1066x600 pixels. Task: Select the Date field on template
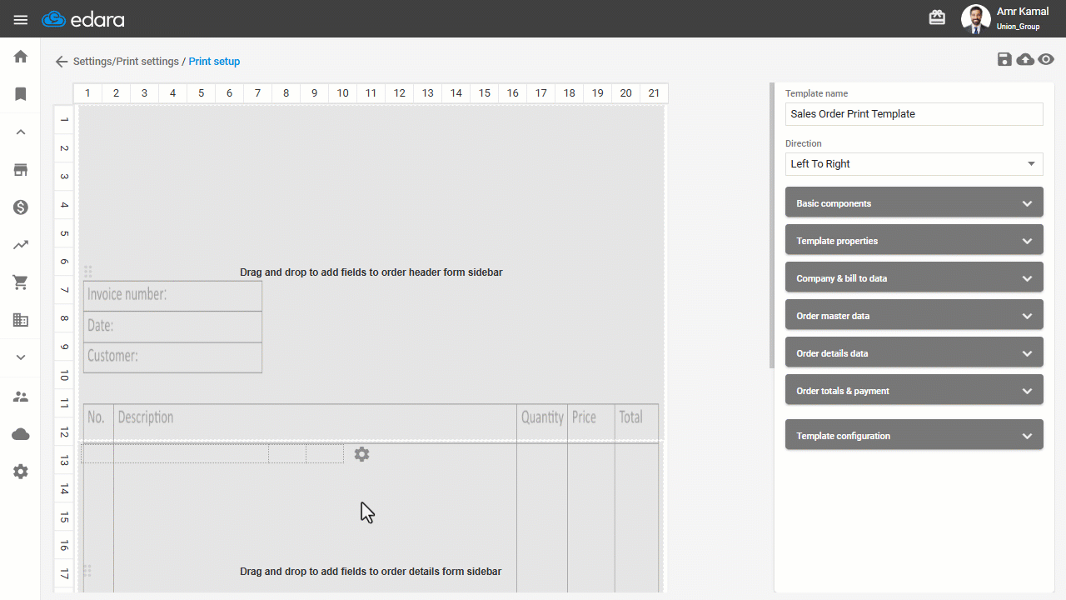[172, 326]
